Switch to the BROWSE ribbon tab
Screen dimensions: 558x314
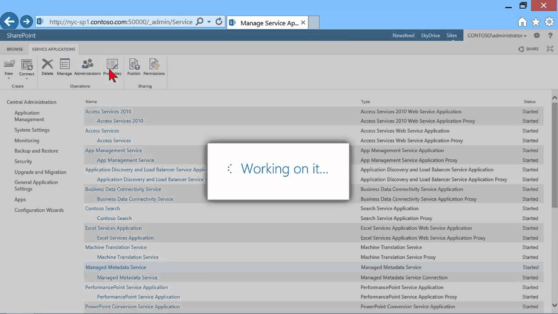(x=15, y=49)
